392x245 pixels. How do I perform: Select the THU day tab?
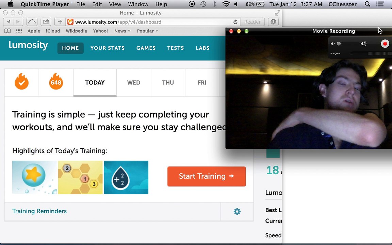(x=168, y=83)
